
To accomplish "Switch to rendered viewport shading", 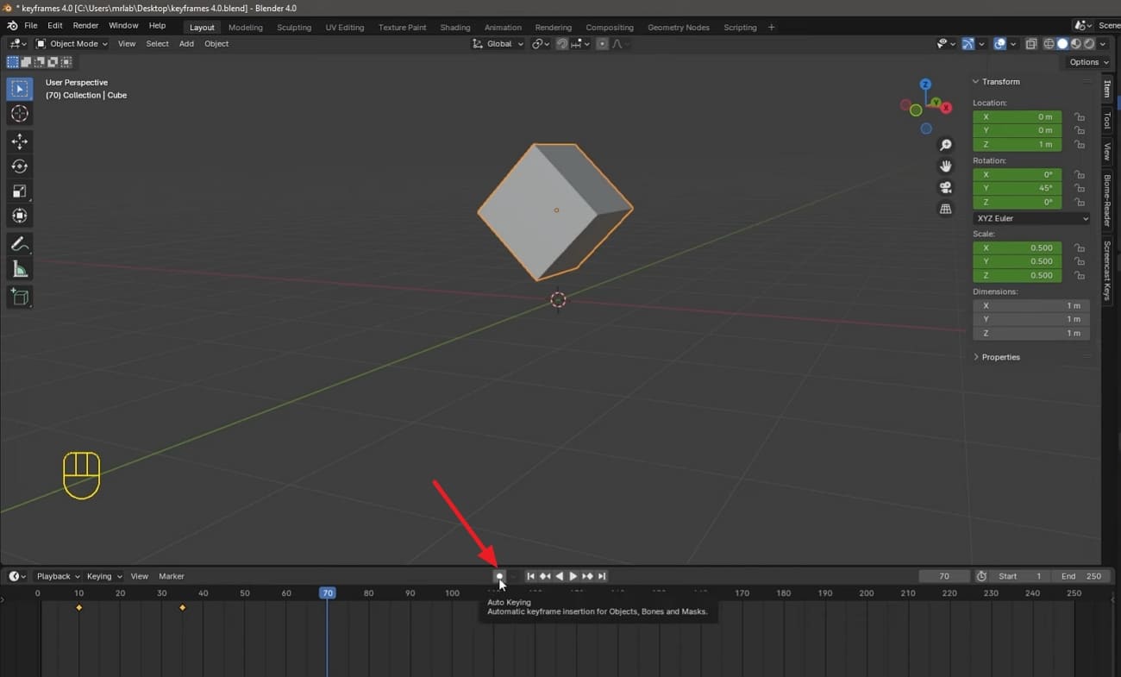I will pyautogui.click(x=1089, y=44).
